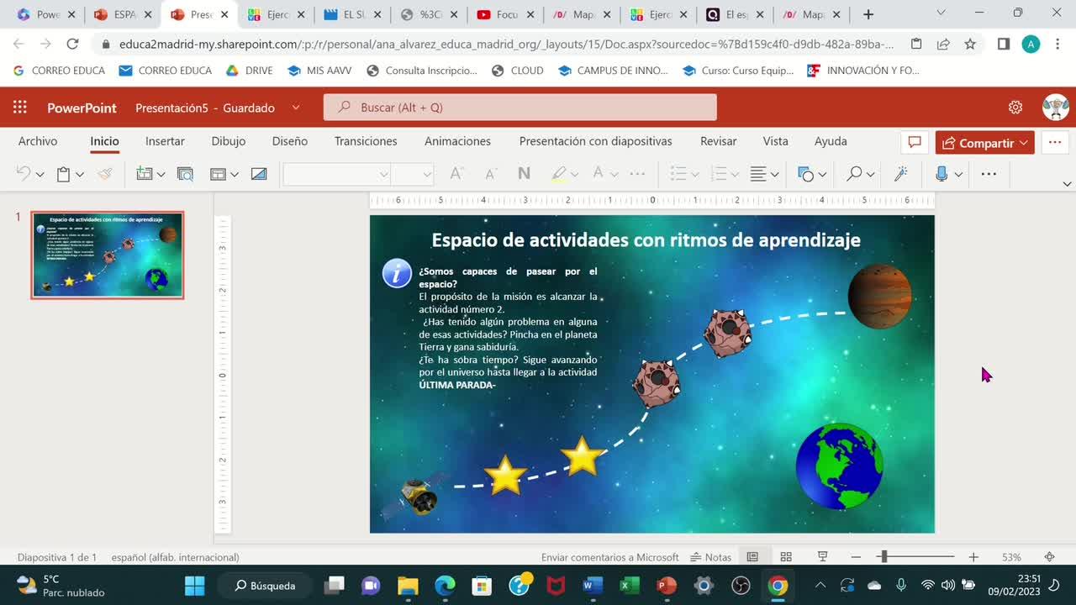Click the fit slide to window icon
Image resolution: width=1076 pixels, height=605 pixels.
[x=1049, y=557]
